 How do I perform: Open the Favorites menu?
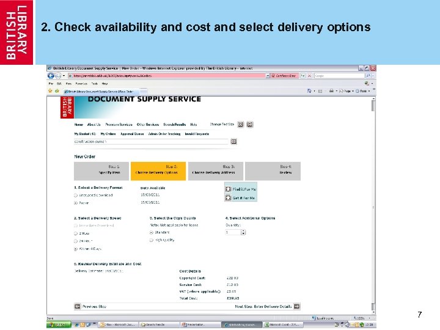click(81, 84)
